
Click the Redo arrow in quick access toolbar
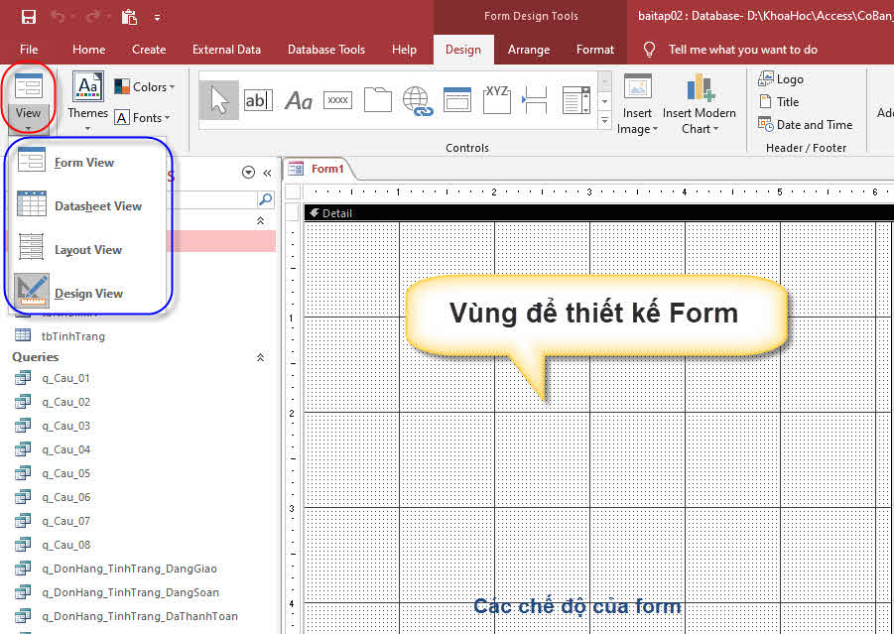click(93, 17)
